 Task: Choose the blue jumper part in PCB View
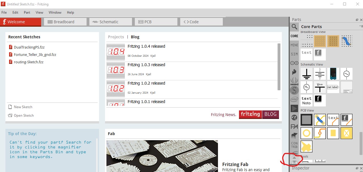[320, 120]
